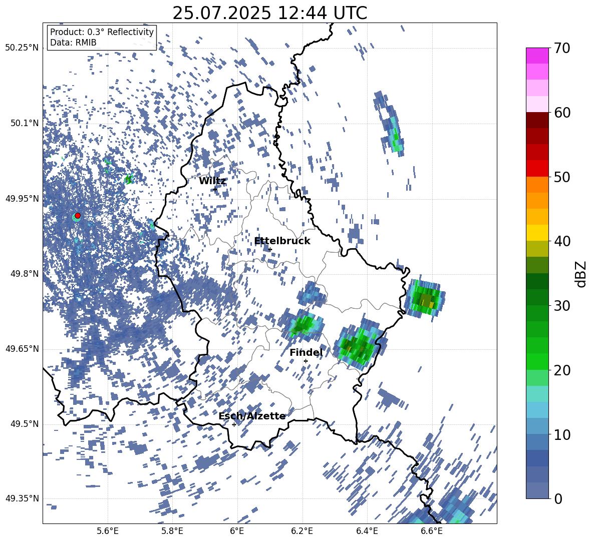Viewport: 593px width, 541px height.
Task: Click the 49.65°N latitude label
Action: pos(22,348)
